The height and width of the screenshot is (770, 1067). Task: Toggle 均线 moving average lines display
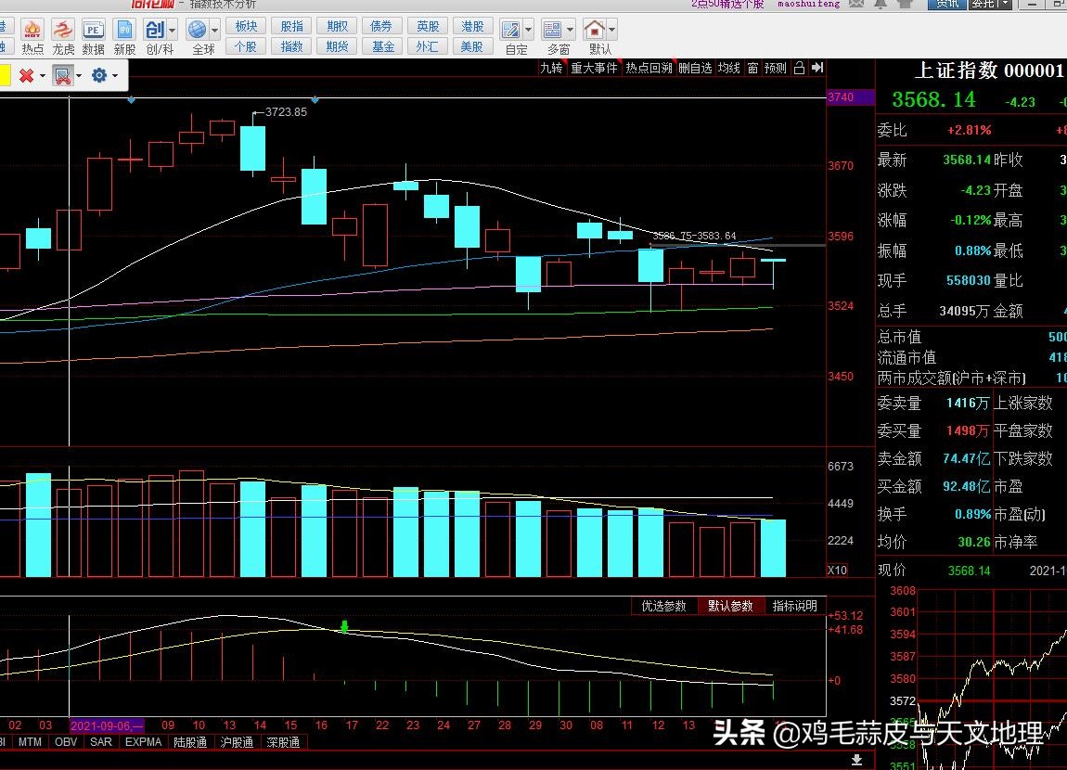pos(729,68)
